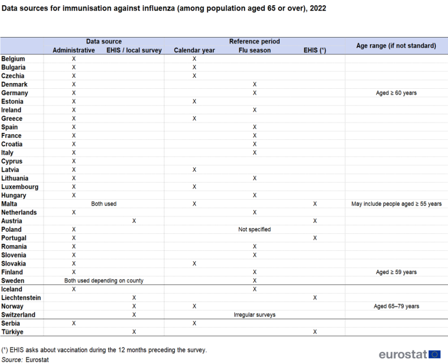Screen dimensions: 448x364
Task: Select the Luxembourg row label
Action: (20, 187)
